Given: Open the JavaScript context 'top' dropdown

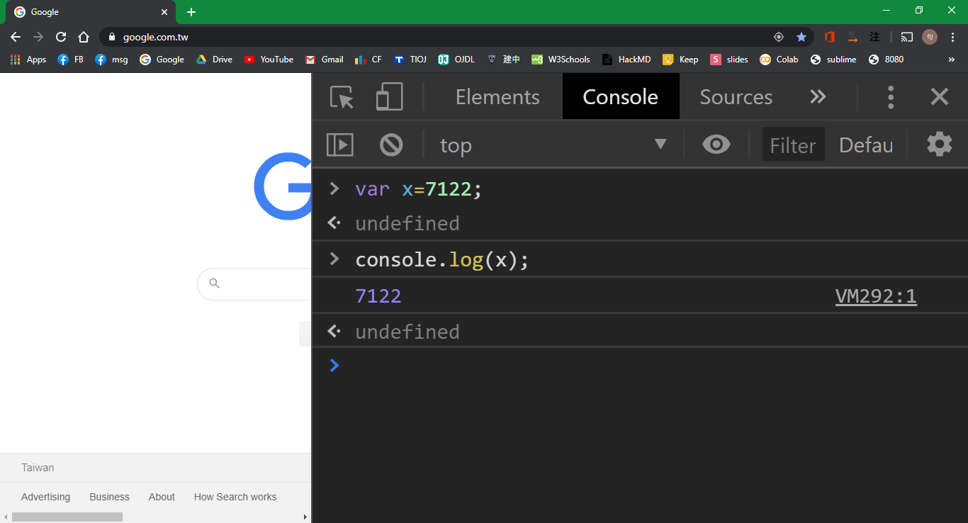Looking at the screenshot, I should click(553, 145).
